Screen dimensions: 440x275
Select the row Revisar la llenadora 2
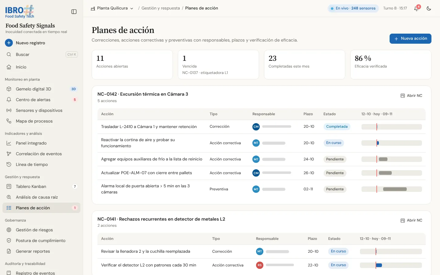(262, 251)
